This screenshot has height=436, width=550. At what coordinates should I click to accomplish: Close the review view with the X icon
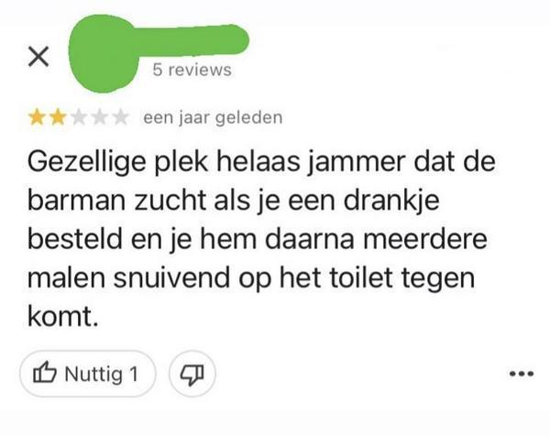tap(38, 57)
